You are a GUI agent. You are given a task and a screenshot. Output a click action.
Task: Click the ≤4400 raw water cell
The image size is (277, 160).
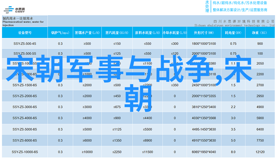[148, 118]
